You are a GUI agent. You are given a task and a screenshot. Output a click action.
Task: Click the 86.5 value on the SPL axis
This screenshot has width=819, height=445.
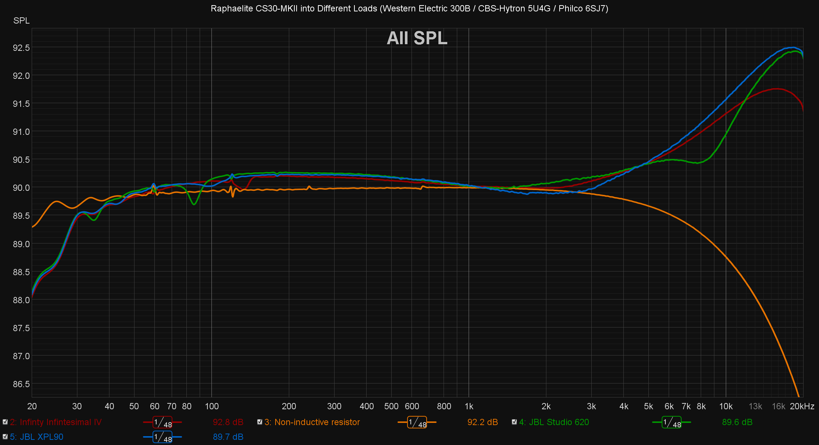point(21,384)
